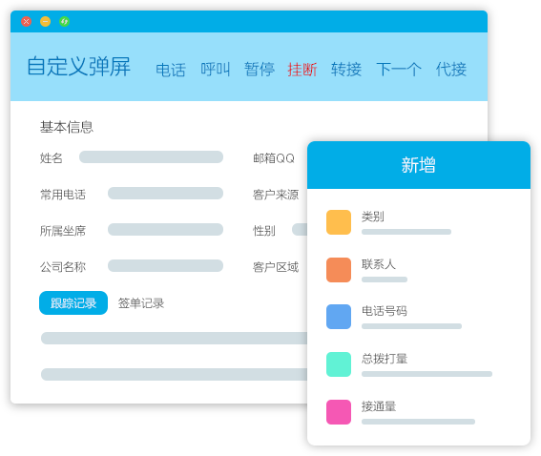Click 暂停 to pause calls

[x=260, y=70]
